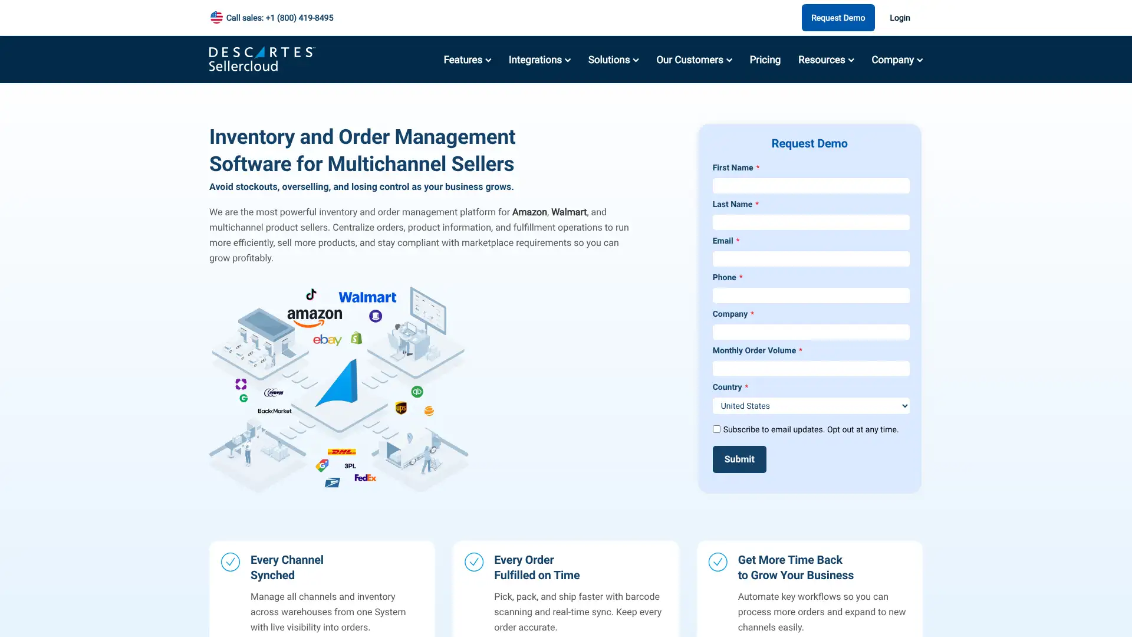Click the purple round marketplace icon near Walmart
Image resolution: width=1132 pixels, height=637 pixels.
click(x=376, y=316)
